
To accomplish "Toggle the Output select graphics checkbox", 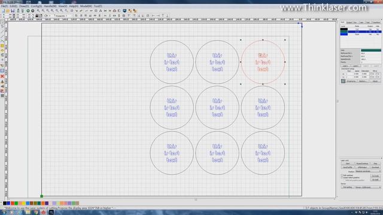I will [x=342, y=177].
